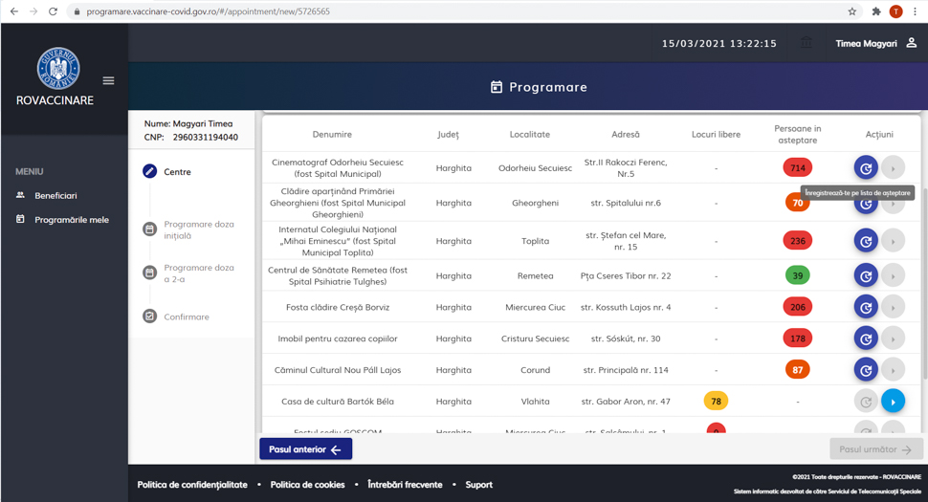The image size is (928, 502).
Task: Click the Pasul anterior button
Action: 305,449
